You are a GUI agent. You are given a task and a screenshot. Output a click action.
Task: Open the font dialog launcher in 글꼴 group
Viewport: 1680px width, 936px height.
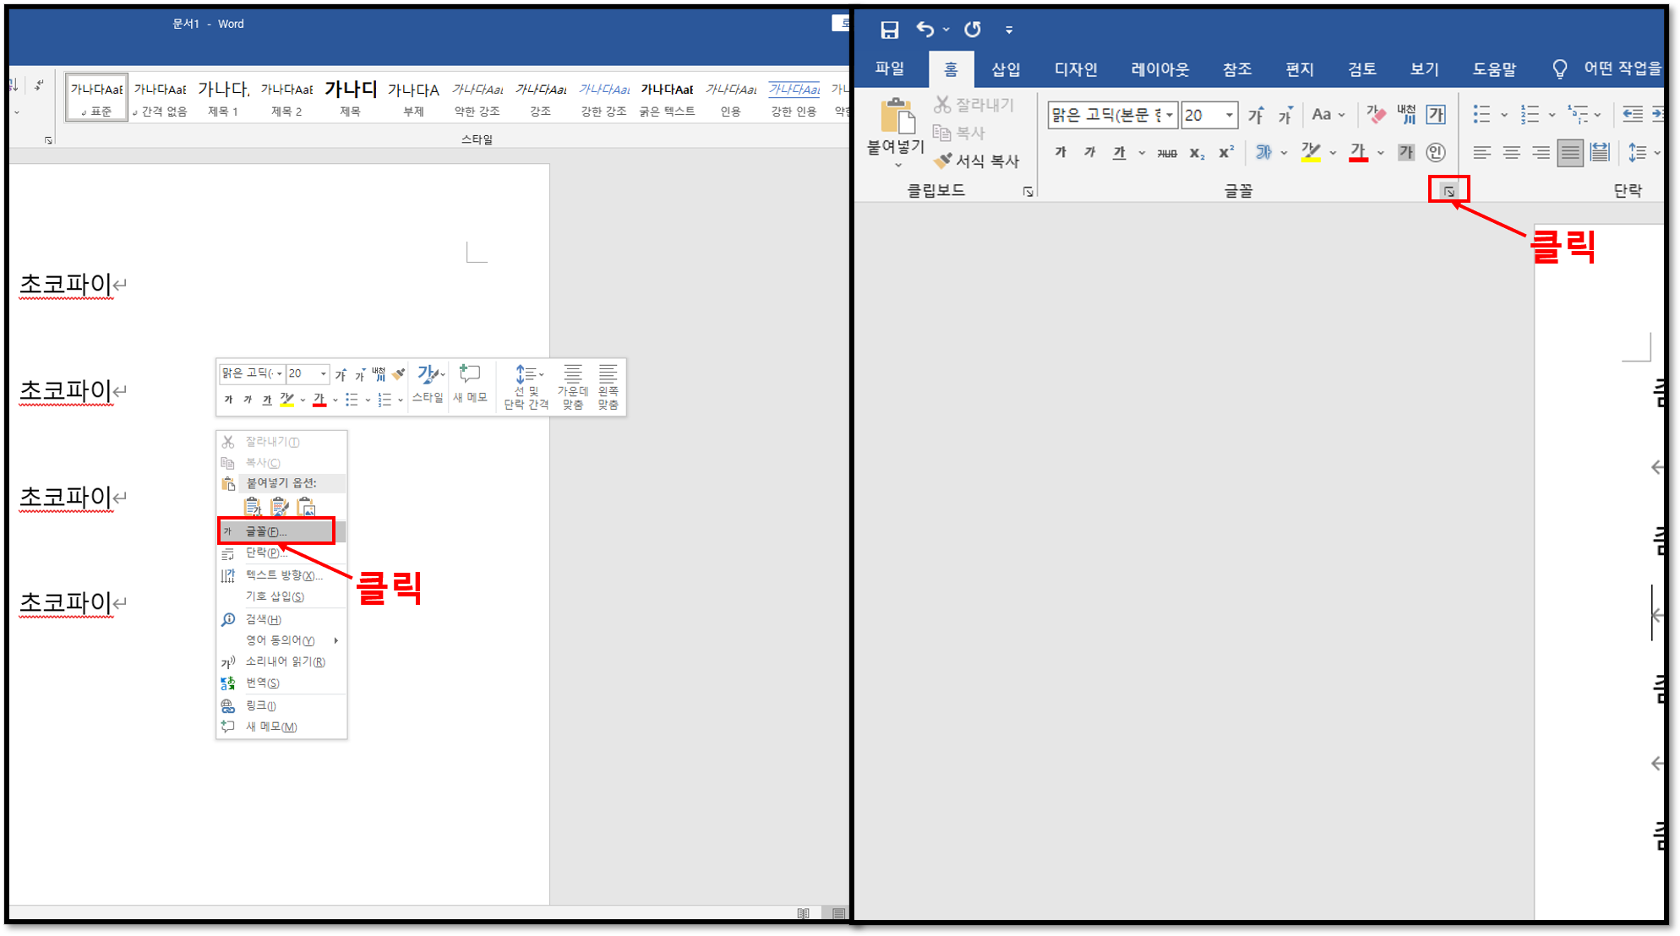(x=1448, y=192)
